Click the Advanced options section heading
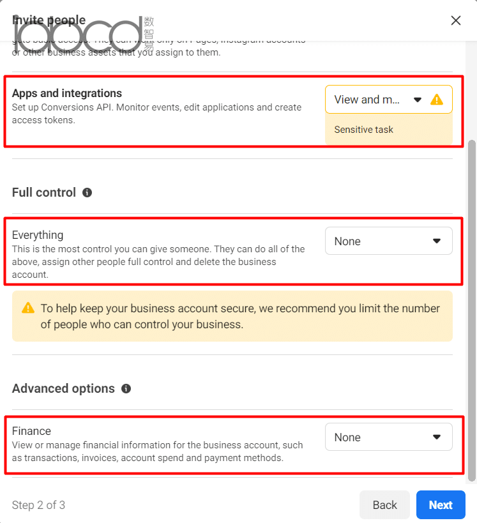The height and width of the screenshot is (523, 477). coord(63,389)
